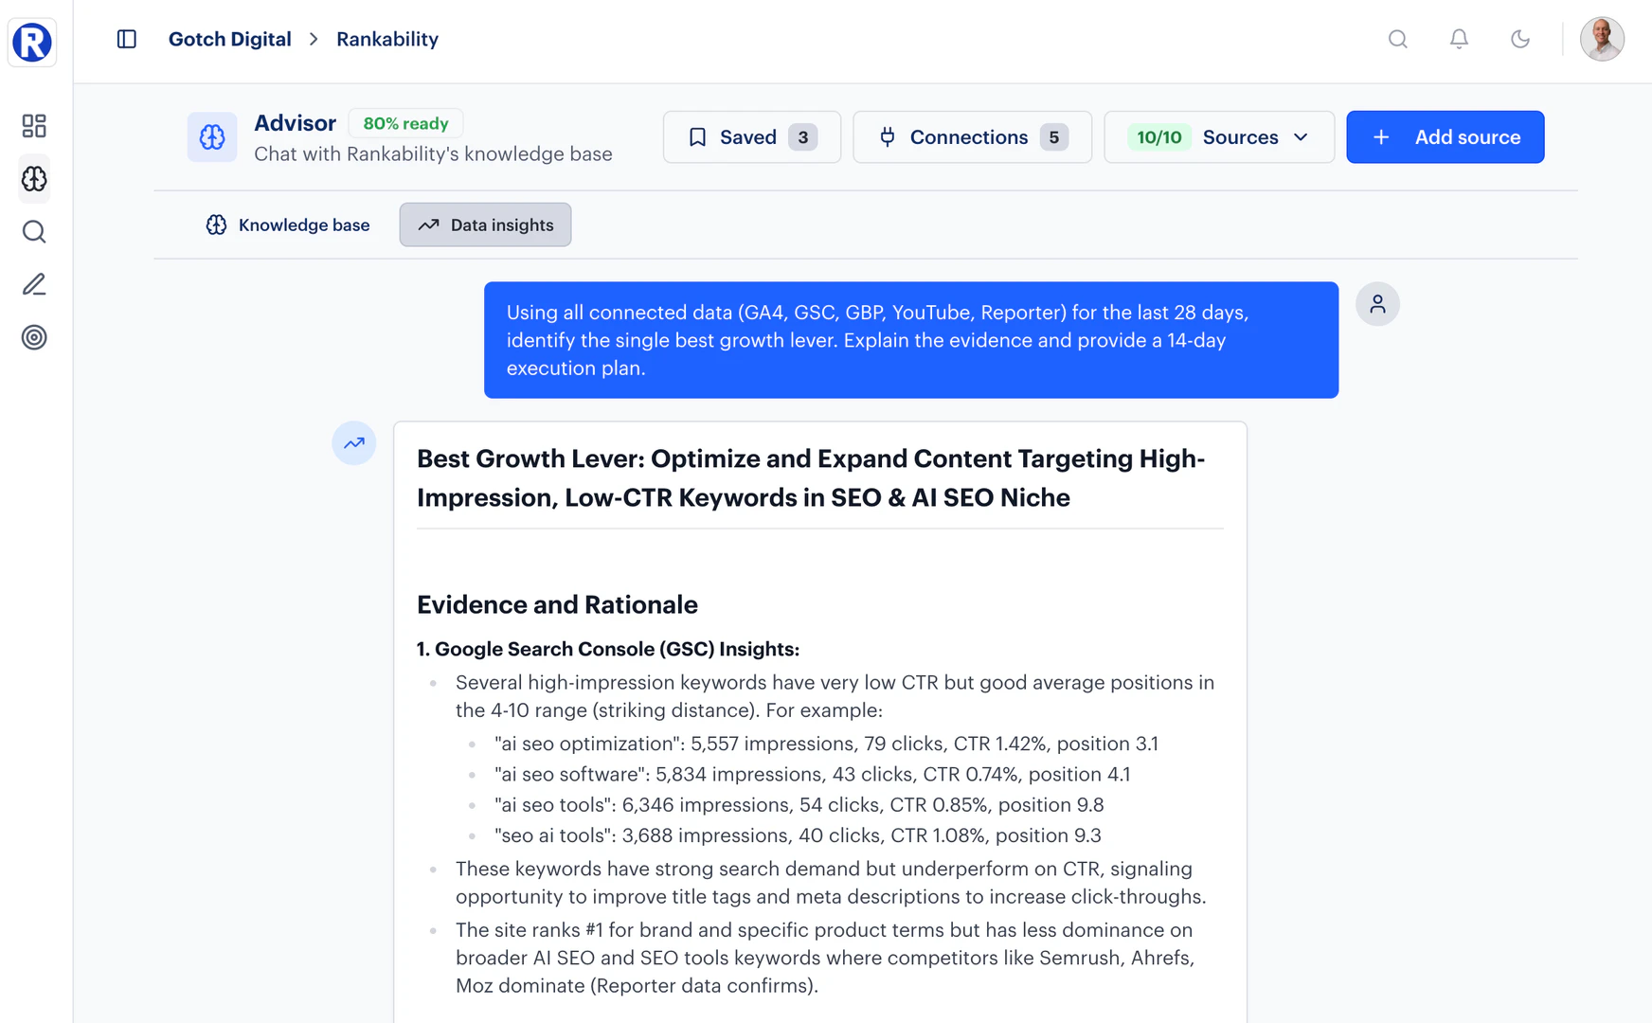This screenshot has height=1023, width=1652.
Task: Click the search icon in top bar
Action: [x=1397, y=39]
